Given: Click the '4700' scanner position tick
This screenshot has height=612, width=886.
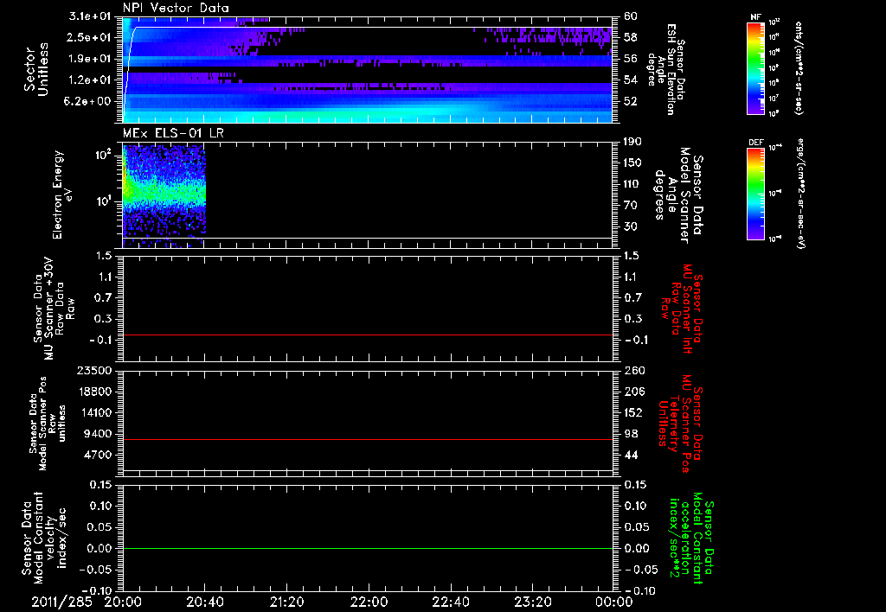Looking at the screenshot, I should [x=99, y=455].
